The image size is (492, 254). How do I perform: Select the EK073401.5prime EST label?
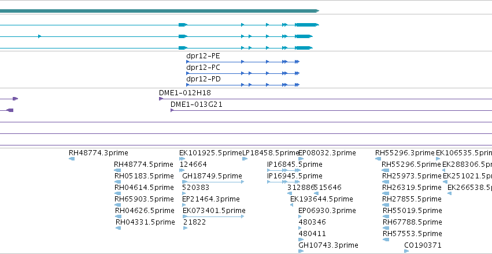(214, 211)
